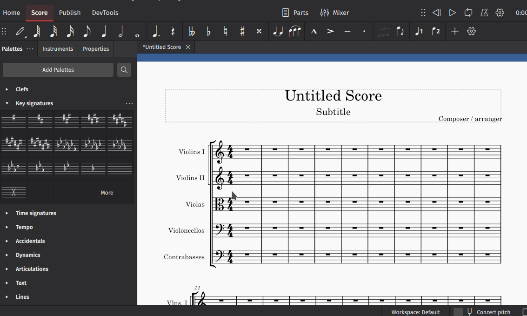Apply a slur with the slur icon

(x=294, y=31)
